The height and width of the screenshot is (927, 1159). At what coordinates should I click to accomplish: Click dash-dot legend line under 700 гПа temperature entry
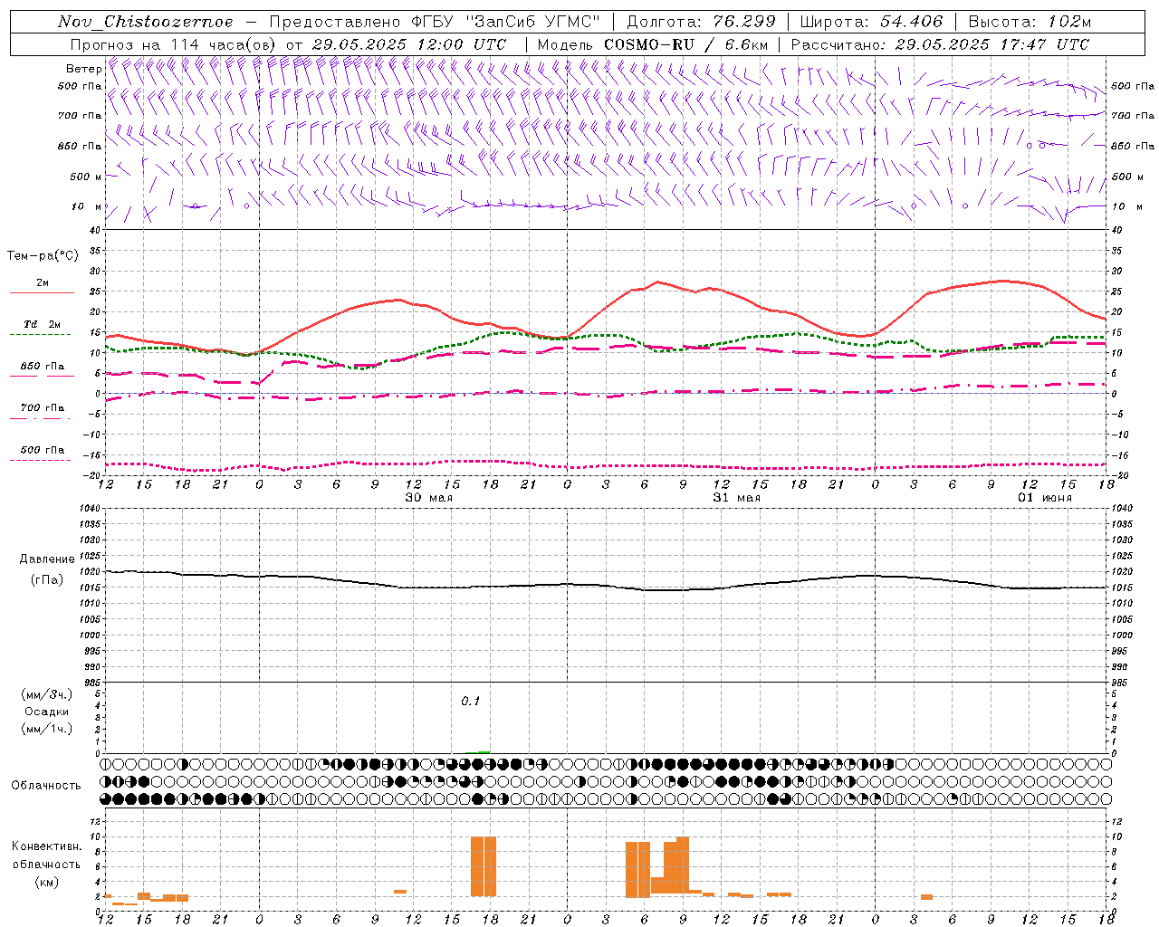click(40, 418)
